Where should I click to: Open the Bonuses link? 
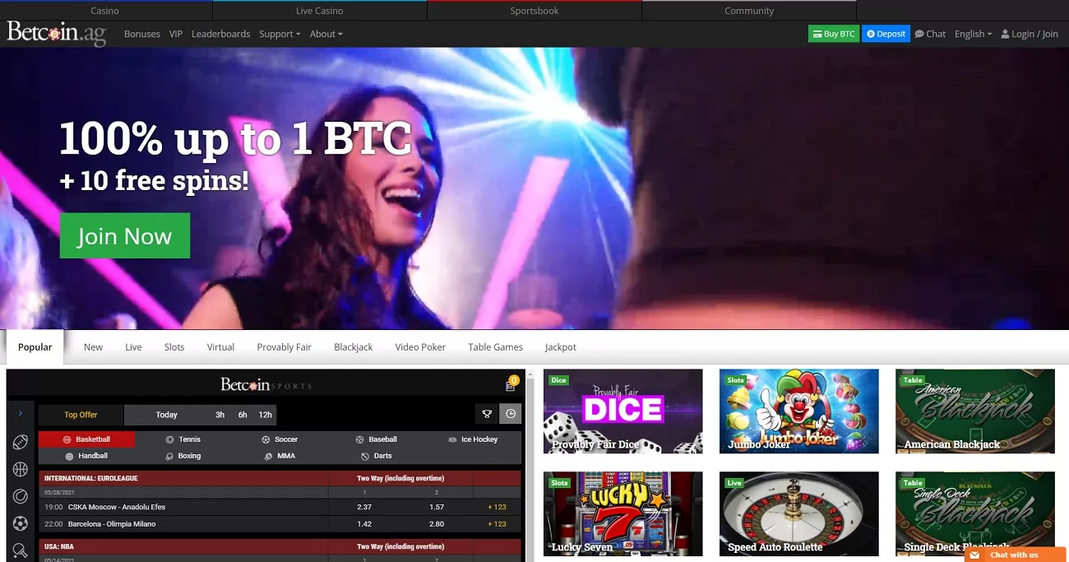coord(142,34)
